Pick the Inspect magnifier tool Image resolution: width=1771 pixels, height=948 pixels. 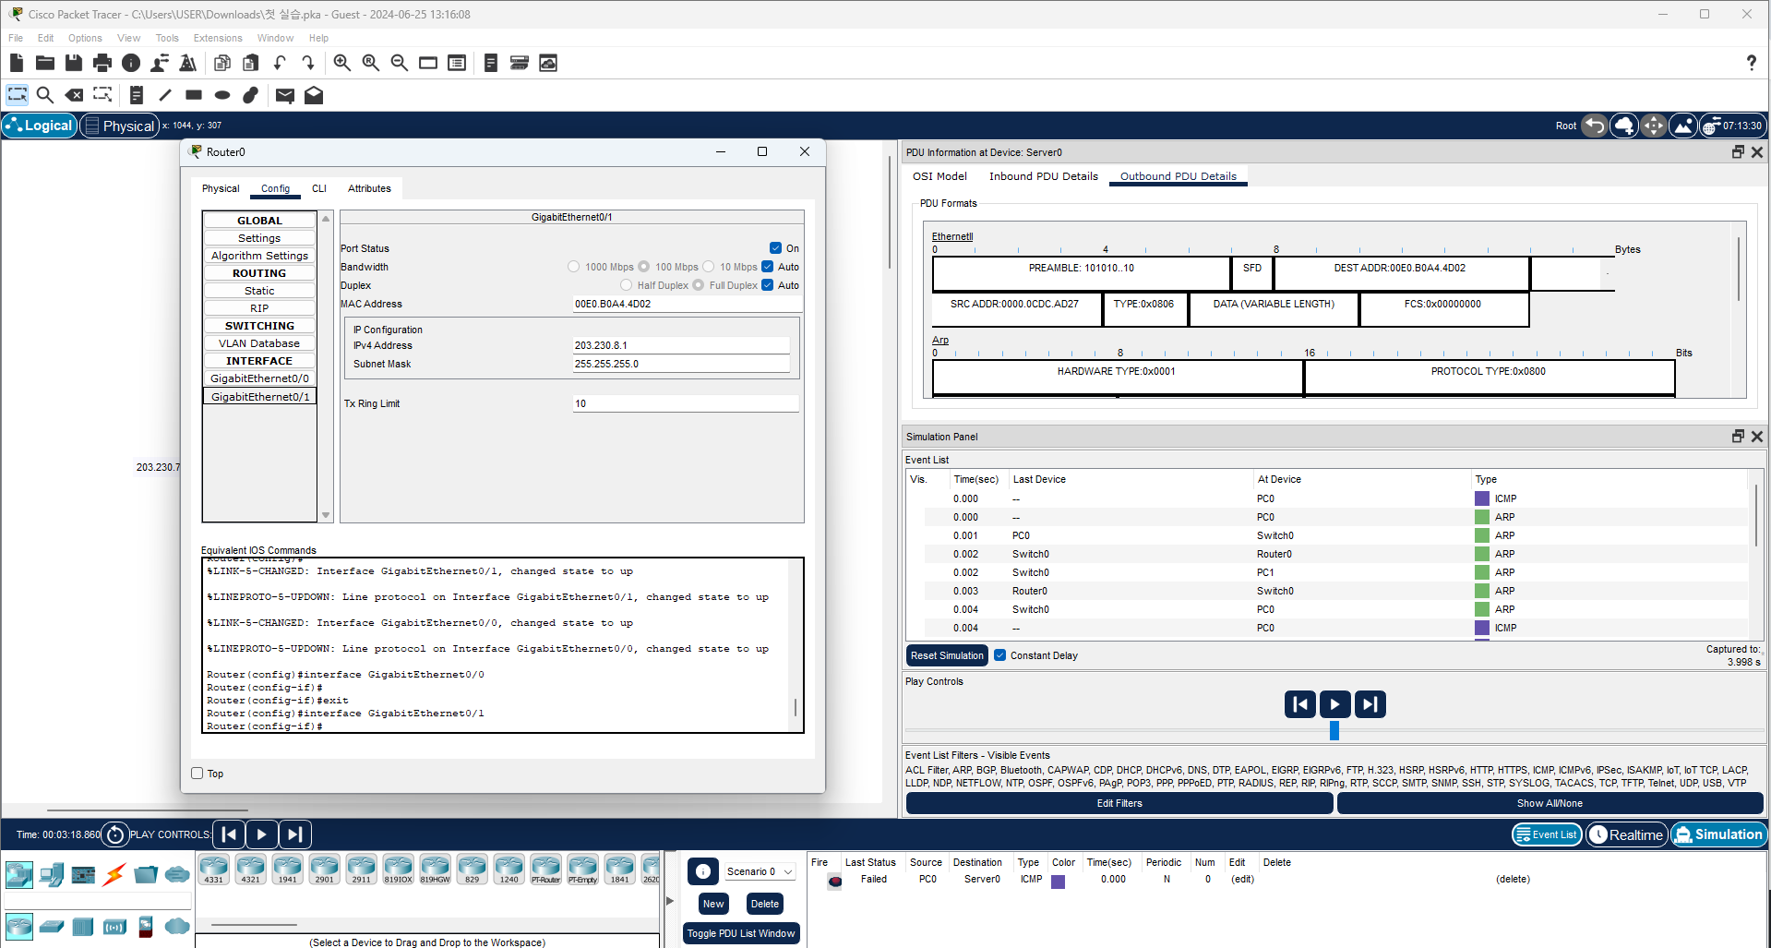(45, 95)
